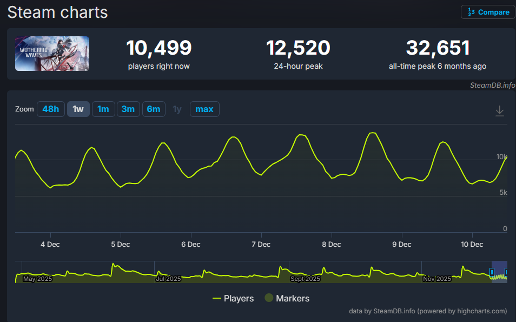
Task: Click the 8 Dec axis label
Action: click(332, 244)
